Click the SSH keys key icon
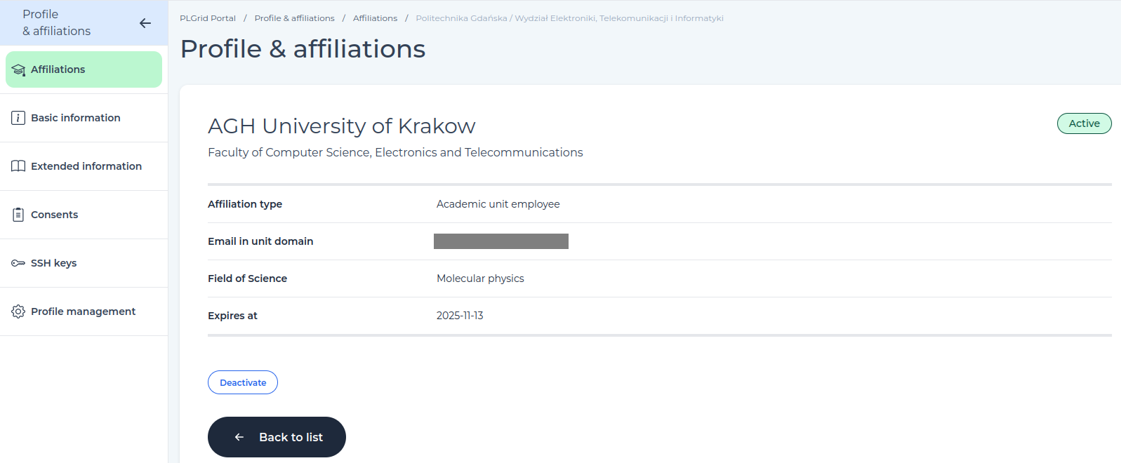The width and height of the screenshot is (1121, 463). 18,263
